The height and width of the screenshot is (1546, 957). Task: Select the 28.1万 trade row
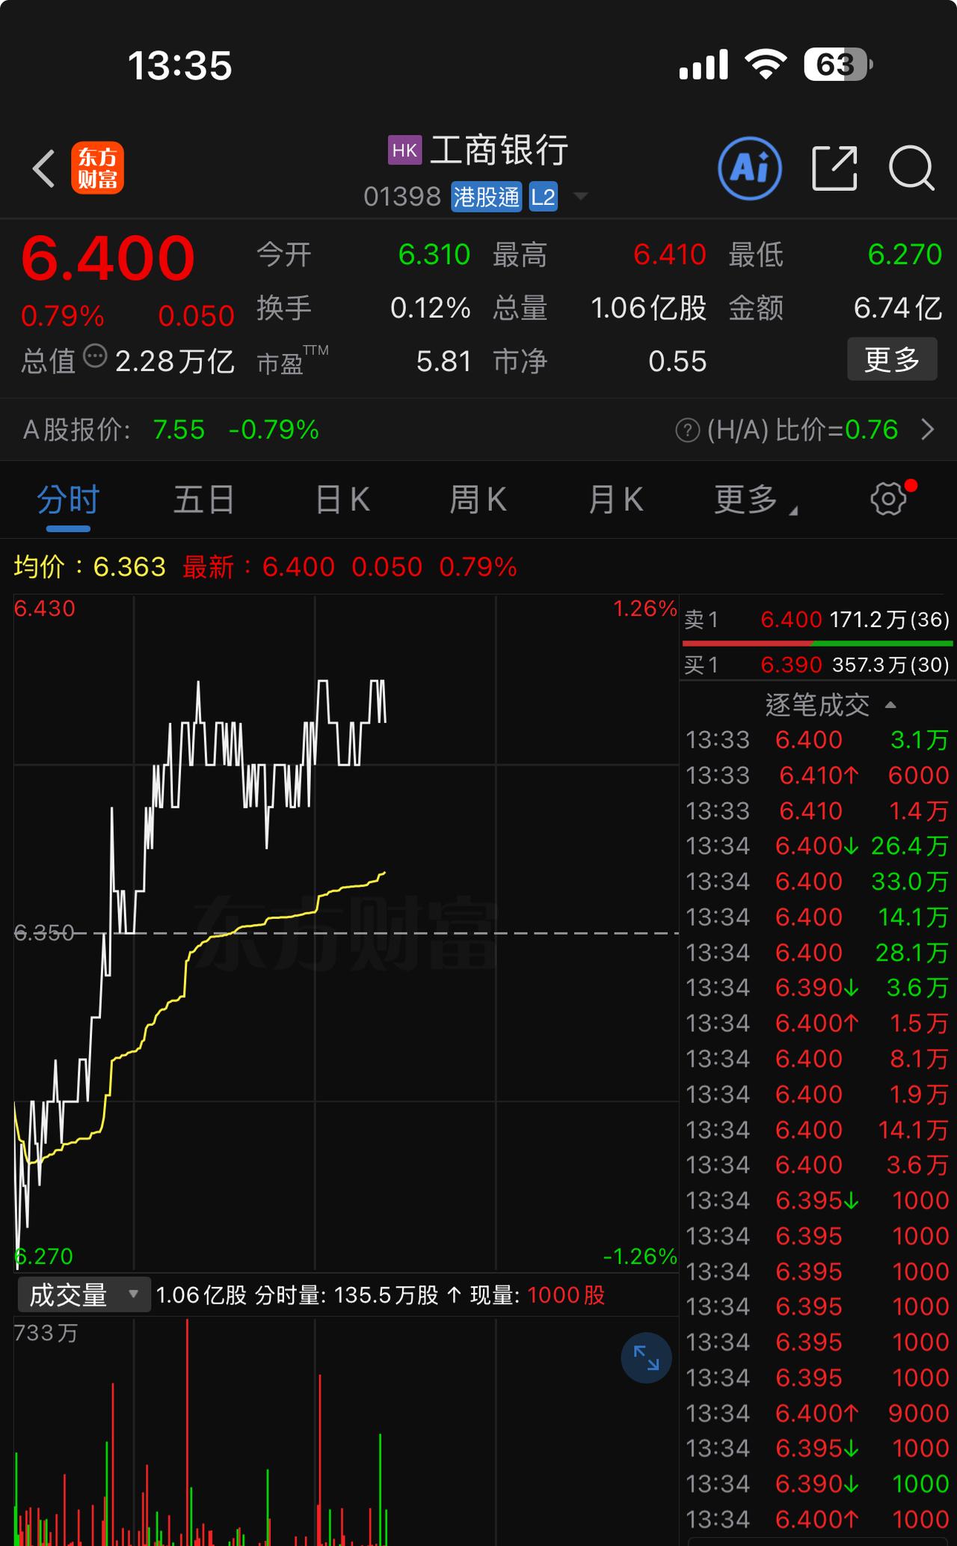(x=817, y=953)
